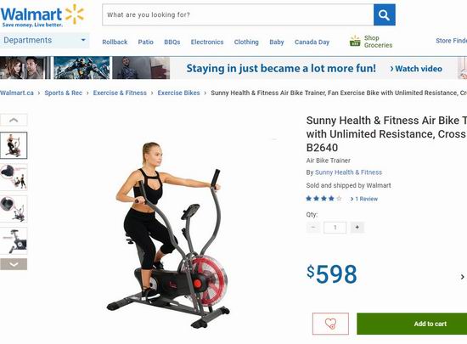Click the Watch video banner link

416,69
